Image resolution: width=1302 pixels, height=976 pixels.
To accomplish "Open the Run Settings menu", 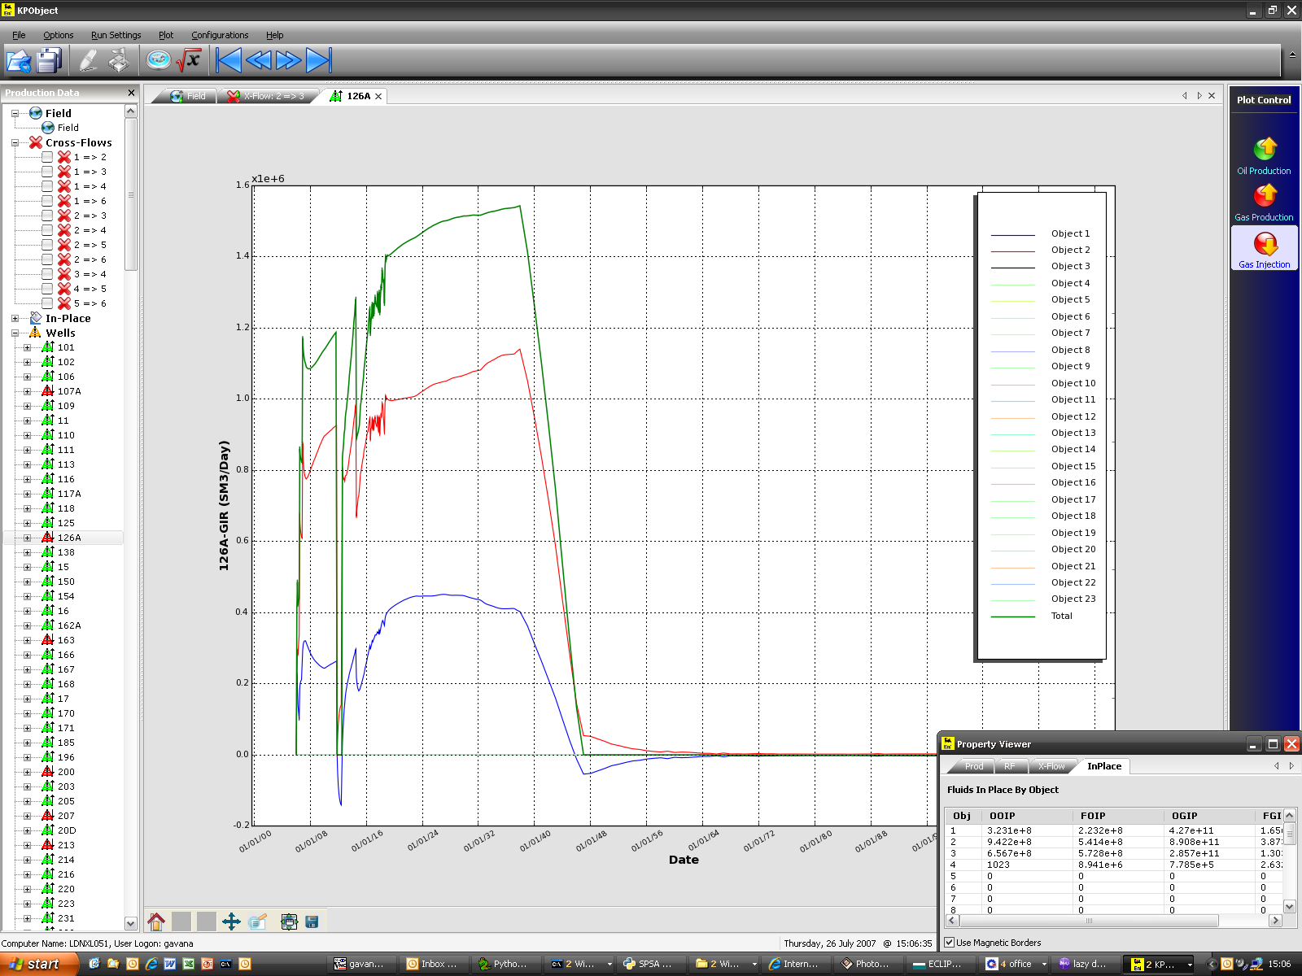I will pyautogui.click(x=116, y=35).
